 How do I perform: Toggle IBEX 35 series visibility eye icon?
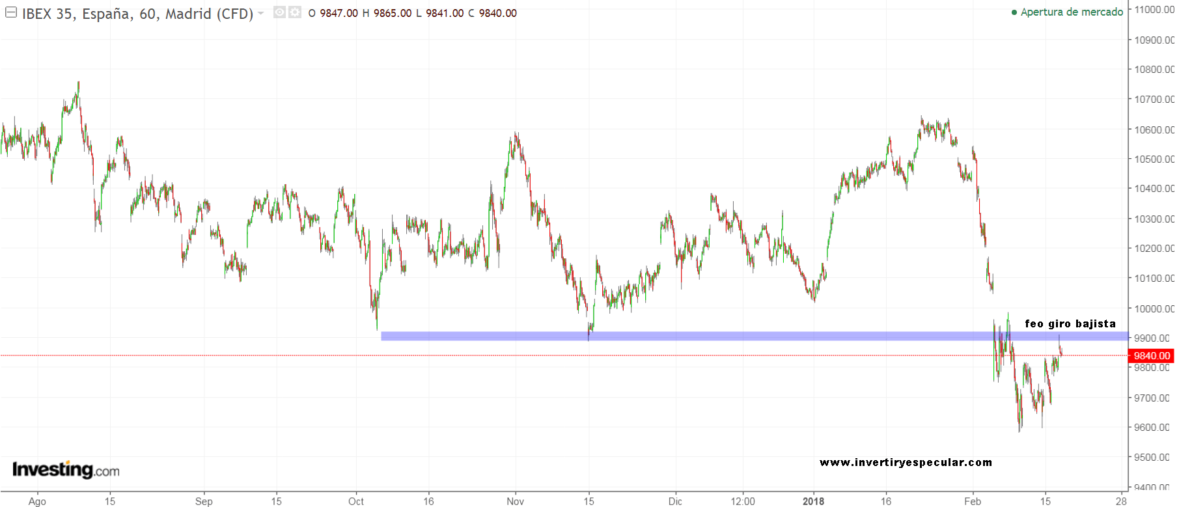279,12
